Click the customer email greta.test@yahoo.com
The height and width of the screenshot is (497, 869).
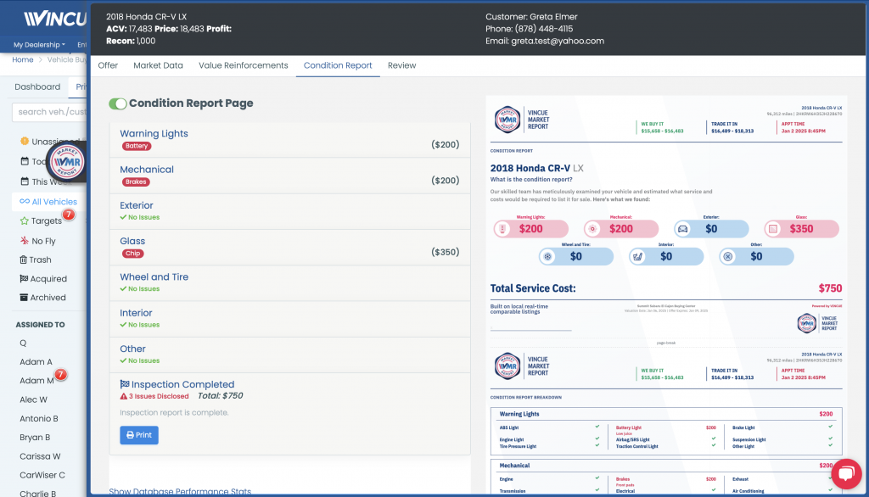[558, 41]
